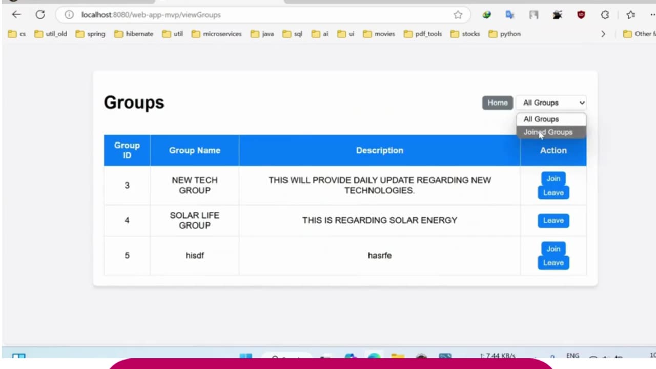Viewport: 656px width, 369px height.
Task: Open the ai bookmarks folder
Action: [x=320, y=34]
